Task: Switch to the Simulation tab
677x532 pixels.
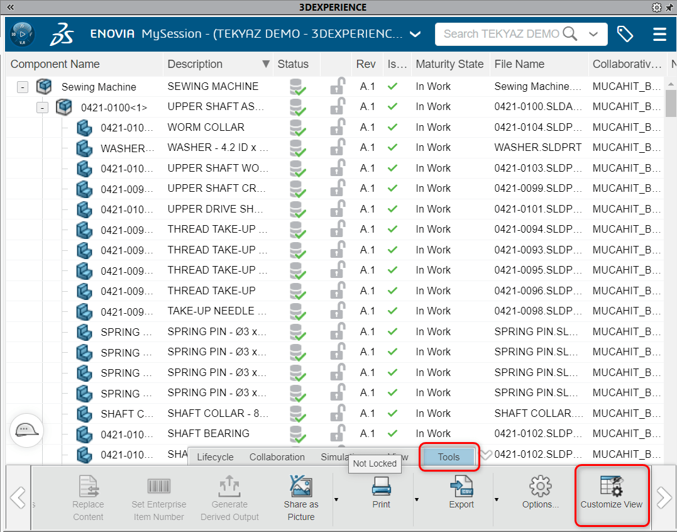Action: pyautogui.click(x=334, y=457)
